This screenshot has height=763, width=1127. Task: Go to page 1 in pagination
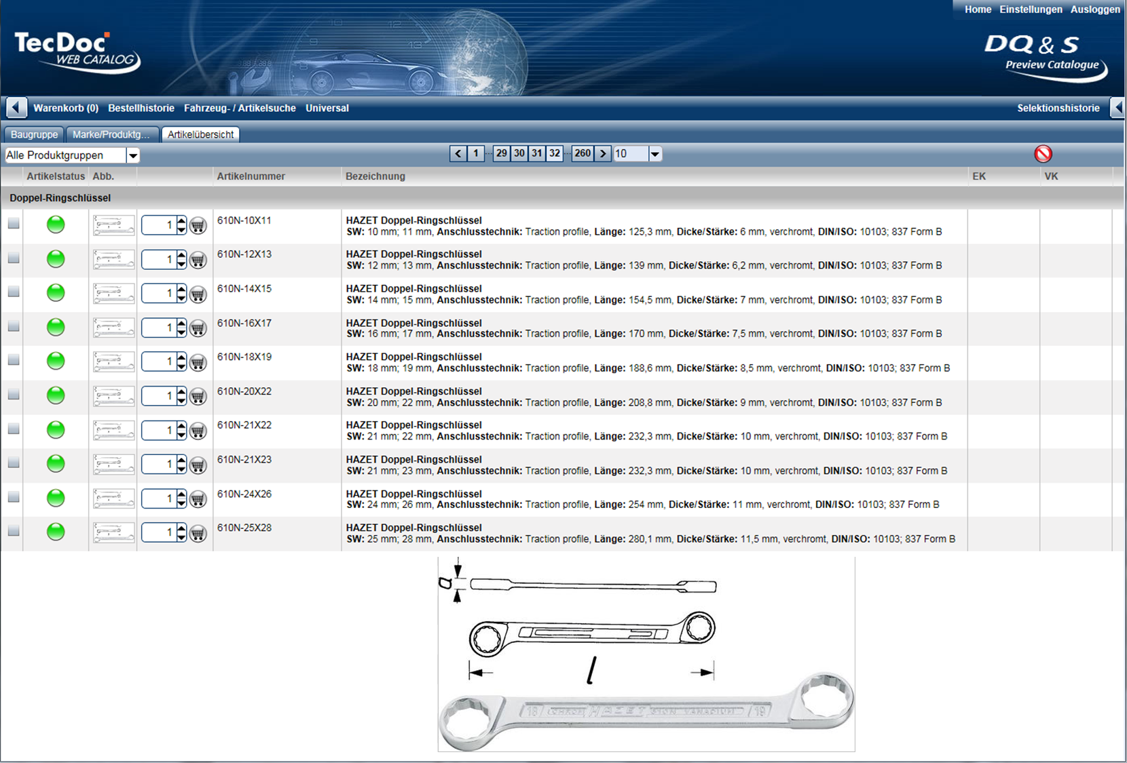(x=476, y=154)
